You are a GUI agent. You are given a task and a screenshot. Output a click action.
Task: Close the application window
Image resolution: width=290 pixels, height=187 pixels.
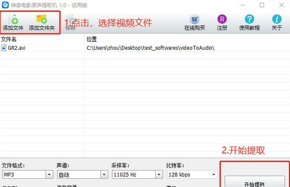click(x=282, y=5)
